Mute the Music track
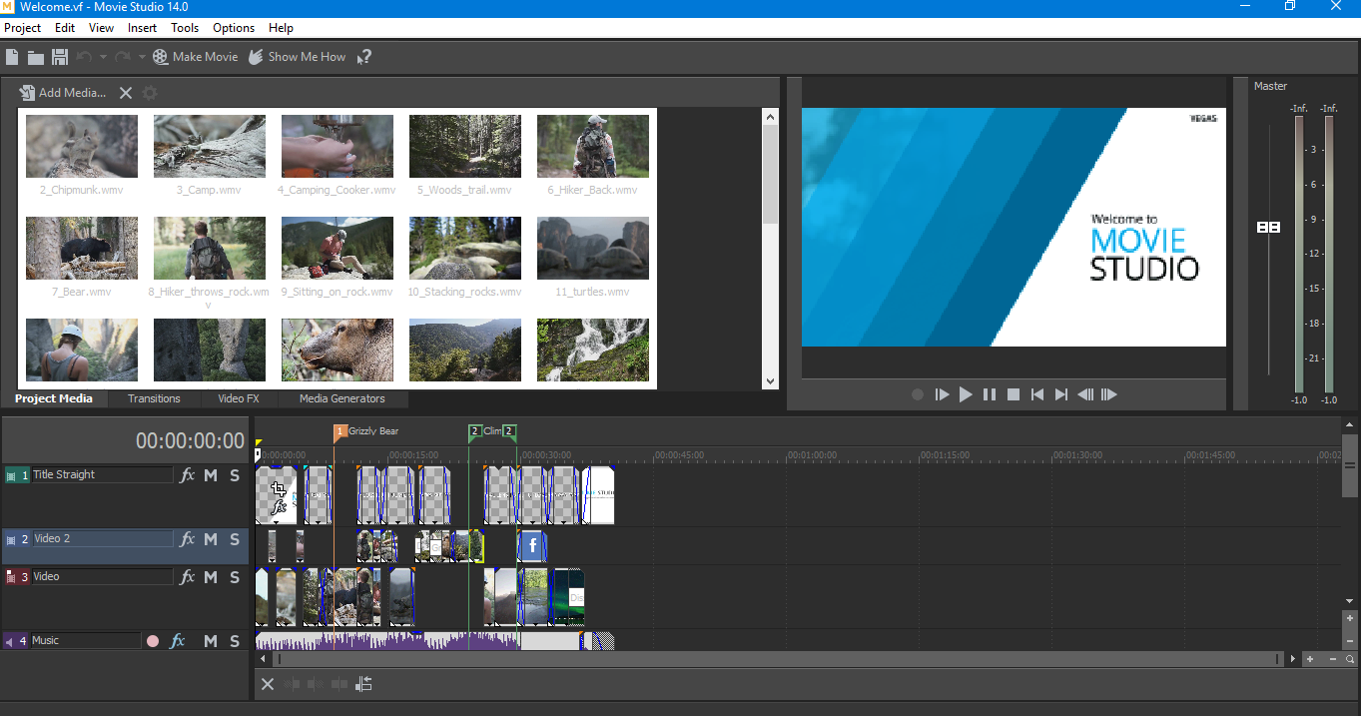The height and width of the screenshot is (716, 1361). point(211,641)
